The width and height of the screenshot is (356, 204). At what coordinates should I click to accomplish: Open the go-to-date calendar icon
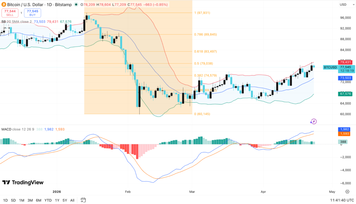[83, 200]
